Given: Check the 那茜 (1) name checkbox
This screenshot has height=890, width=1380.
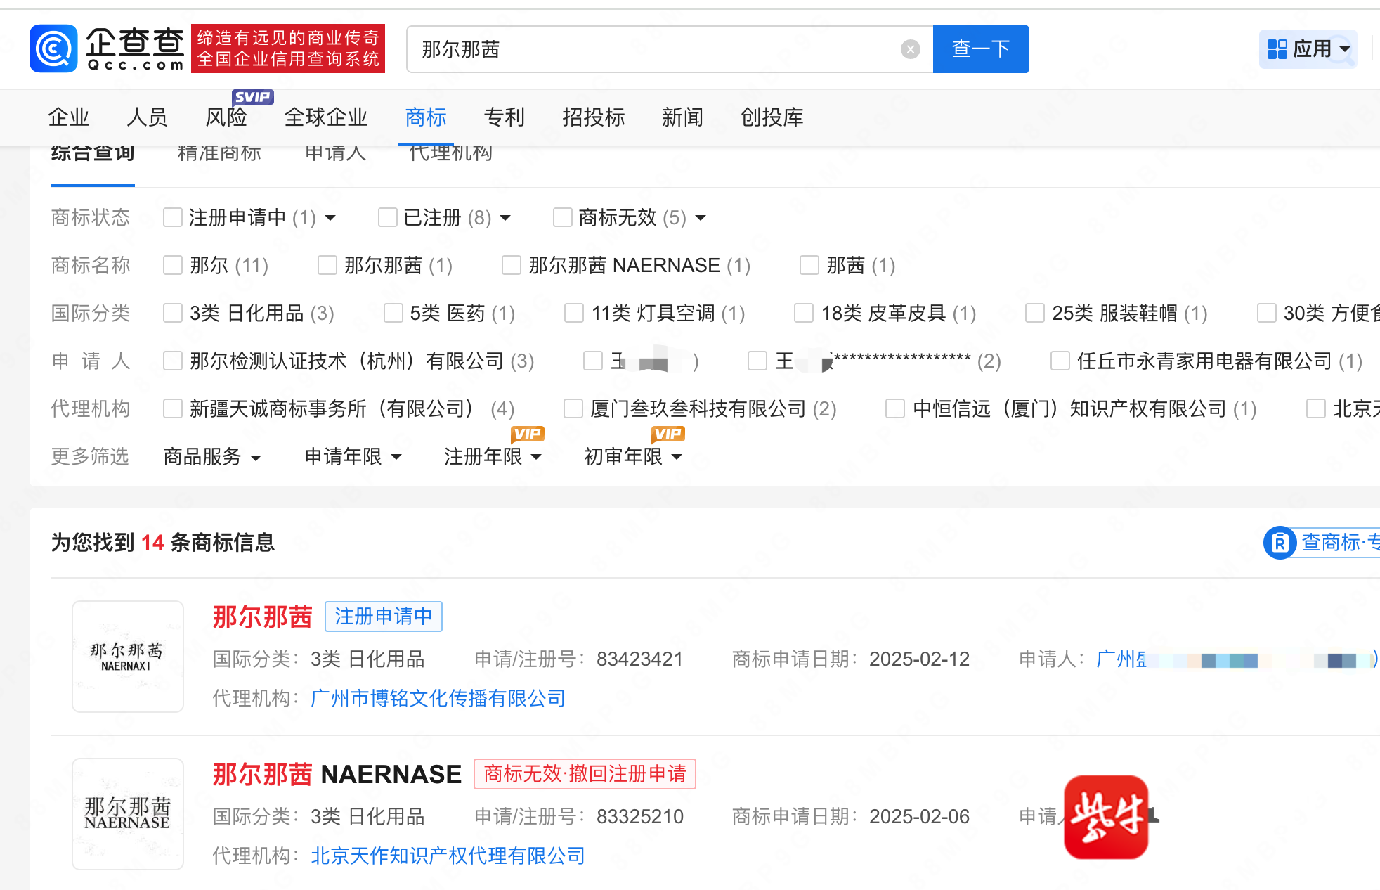Looking at the screenshot, I should tap(809, 265).
